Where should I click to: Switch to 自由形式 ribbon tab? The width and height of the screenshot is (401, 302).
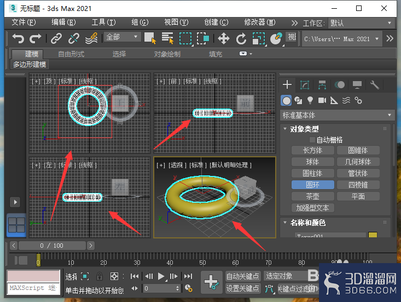[71, 54]
